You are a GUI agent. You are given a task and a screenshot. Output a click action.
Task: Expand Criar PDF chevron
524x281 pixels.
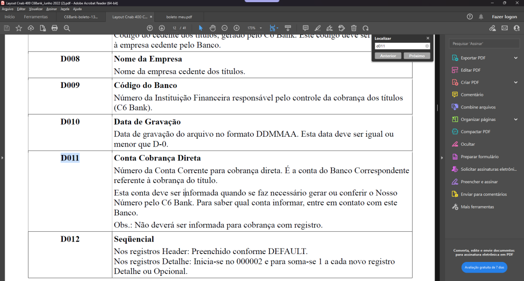pyautogui.click(x=516, y=82)
